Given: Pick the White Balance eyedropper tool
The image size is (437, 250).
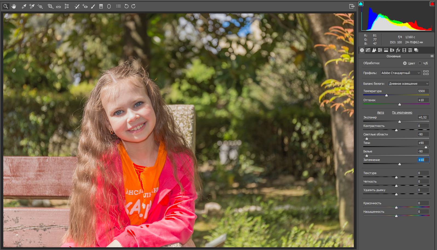Looking at the screenshot, I should click(24, 6).
